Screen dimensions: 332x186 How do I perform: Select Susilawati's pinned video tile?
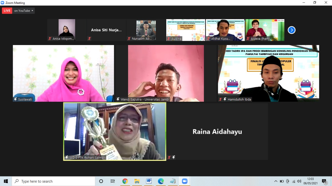pyautogui.click(x=63, y=73)
